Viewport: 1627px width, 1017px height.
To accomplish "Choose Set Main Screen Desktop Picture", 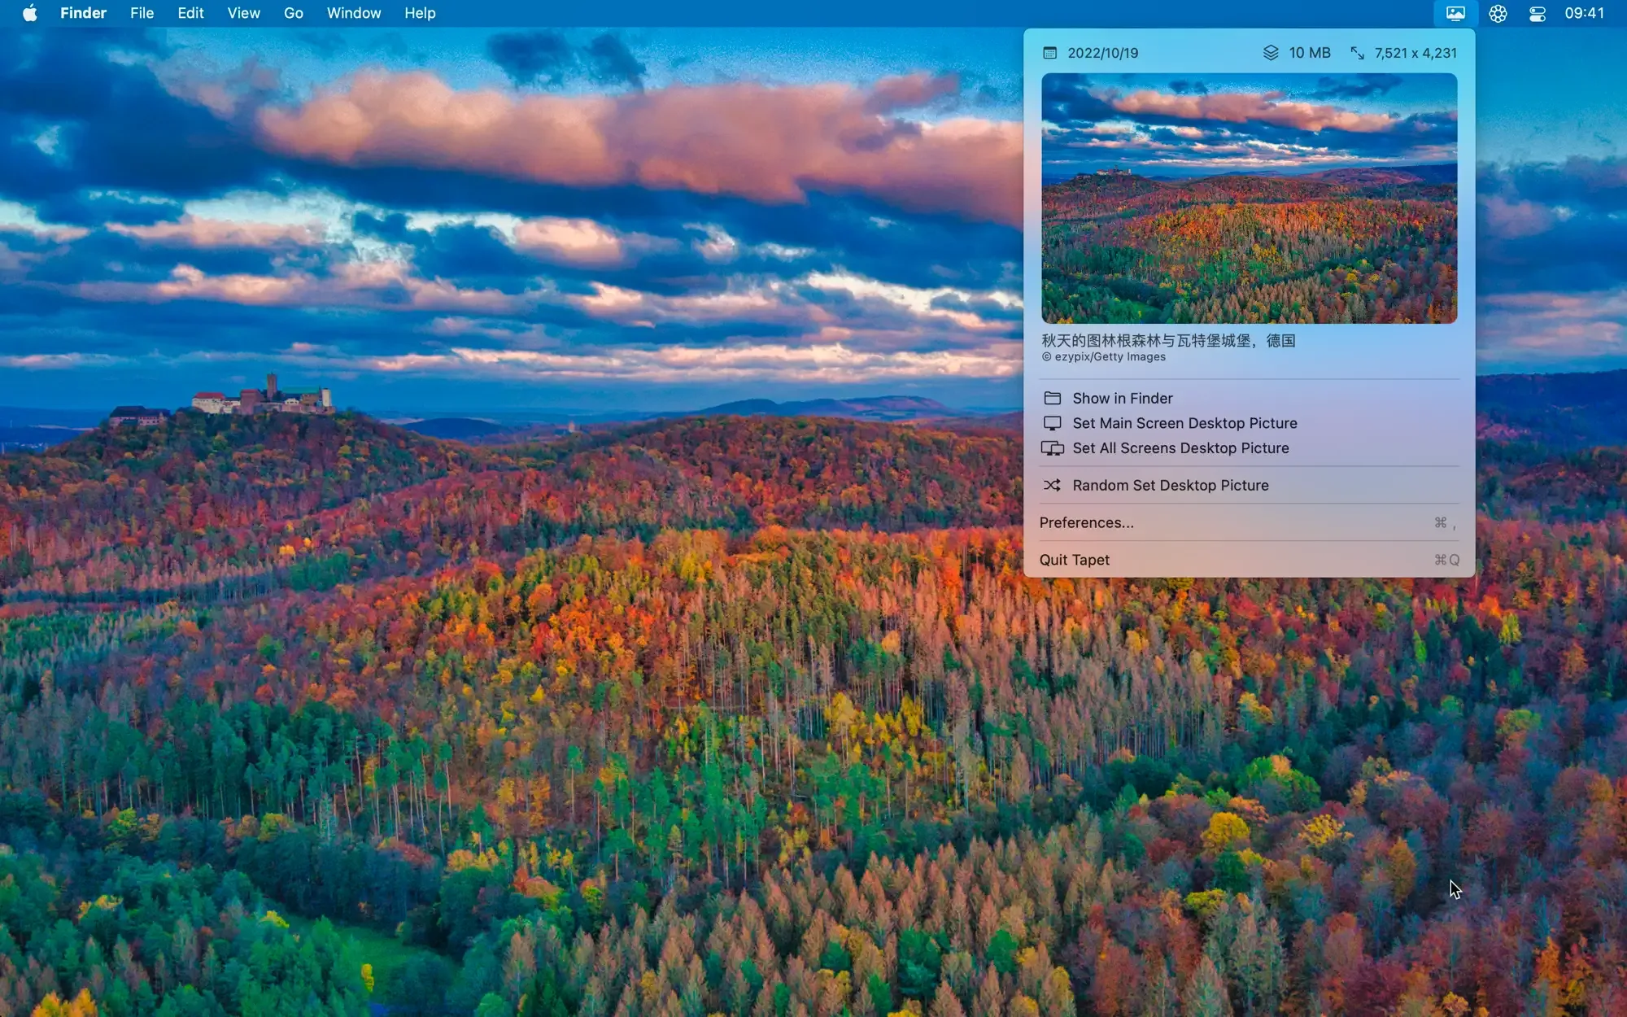I will pos(1184,423).
